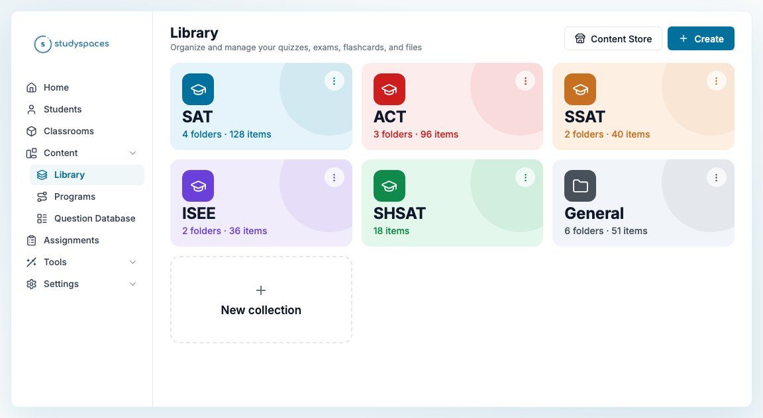Click the Settings label in sidebar
This screenshot has width=763, height=418.
[61, 284]
